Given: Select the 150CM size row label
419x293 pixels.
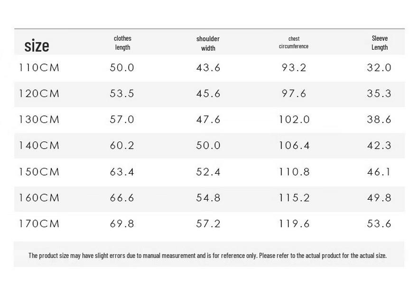Looking at the screenshot, I should (39, 172).
